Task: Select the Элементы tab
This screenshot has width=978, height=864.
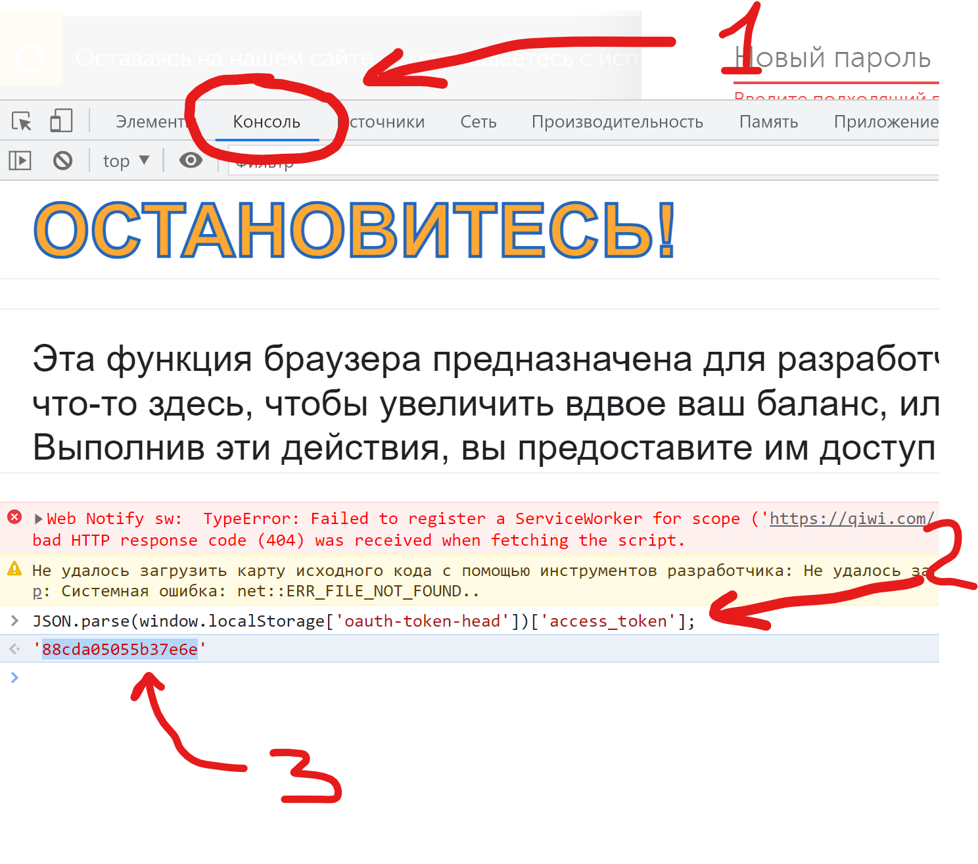Action: [x=152, y=122]
